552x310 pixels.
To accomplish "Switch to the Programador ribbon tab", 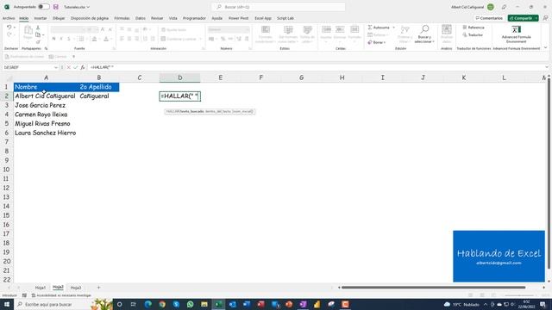I will [194, 18].
